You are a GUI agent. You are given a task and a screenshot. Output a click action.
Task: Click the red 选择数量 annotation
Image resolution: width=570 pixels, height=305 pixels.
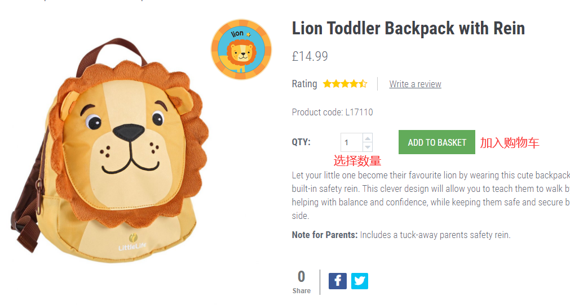(x=357, y=161)
